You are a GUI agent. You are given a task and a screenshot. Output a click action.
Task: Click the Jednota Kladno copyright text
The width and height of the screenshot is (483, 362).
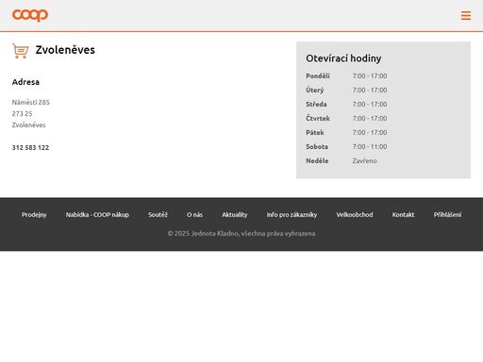click(x=241, y=233)
